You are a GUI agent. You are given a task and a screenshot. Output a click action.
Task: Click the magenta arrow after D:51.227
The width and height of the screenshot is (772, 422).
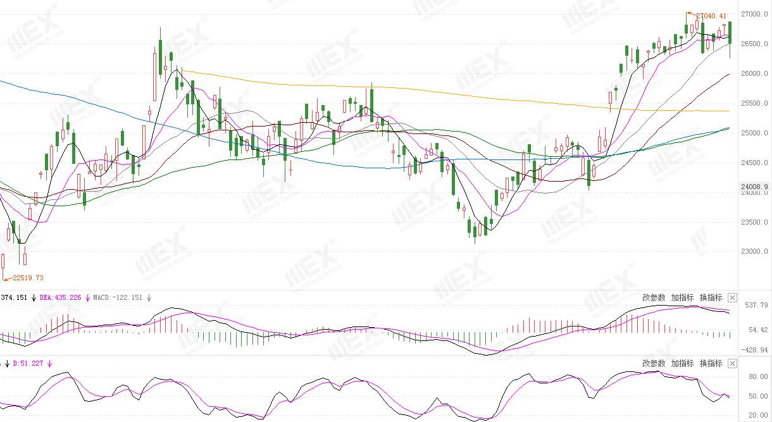coord(49,363)
